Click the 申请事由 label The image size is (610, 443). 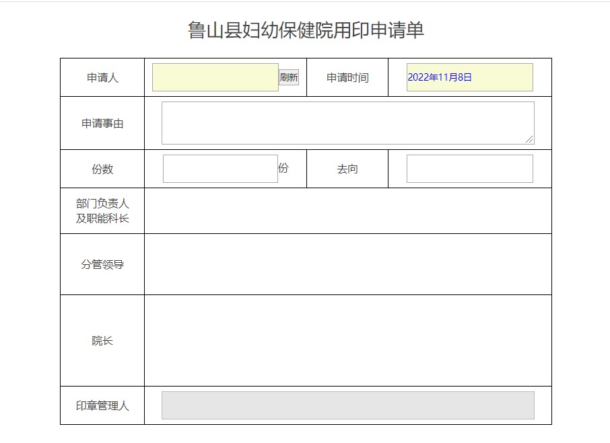pyautogui.click(x=102, y=124)
